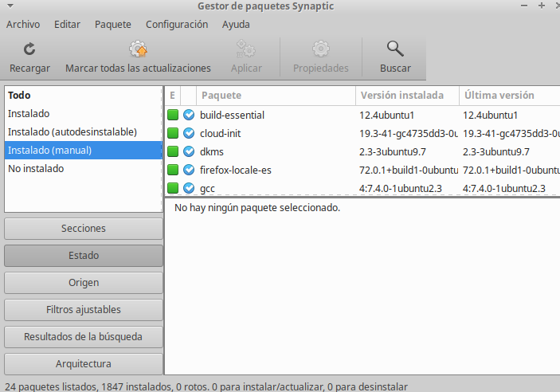Click the Arquitectura button
This screenshot has height=392, width=560.
click(x=84, y=364)
